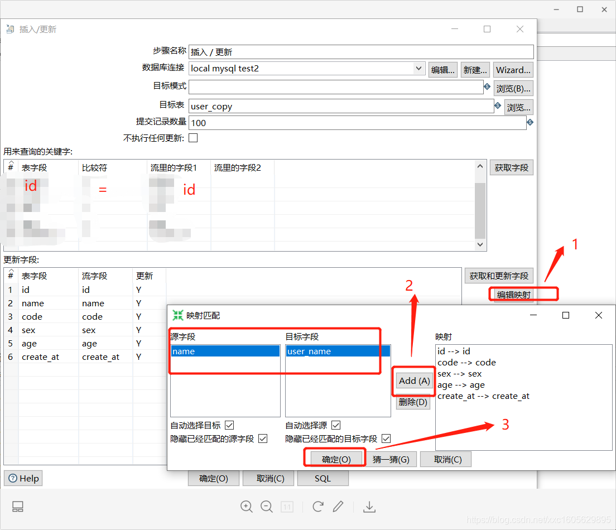Click the variable diamond icon beside 提交记录数量
Image resolution: width=616 pixels, height=530 pixels.
(530, 122)
